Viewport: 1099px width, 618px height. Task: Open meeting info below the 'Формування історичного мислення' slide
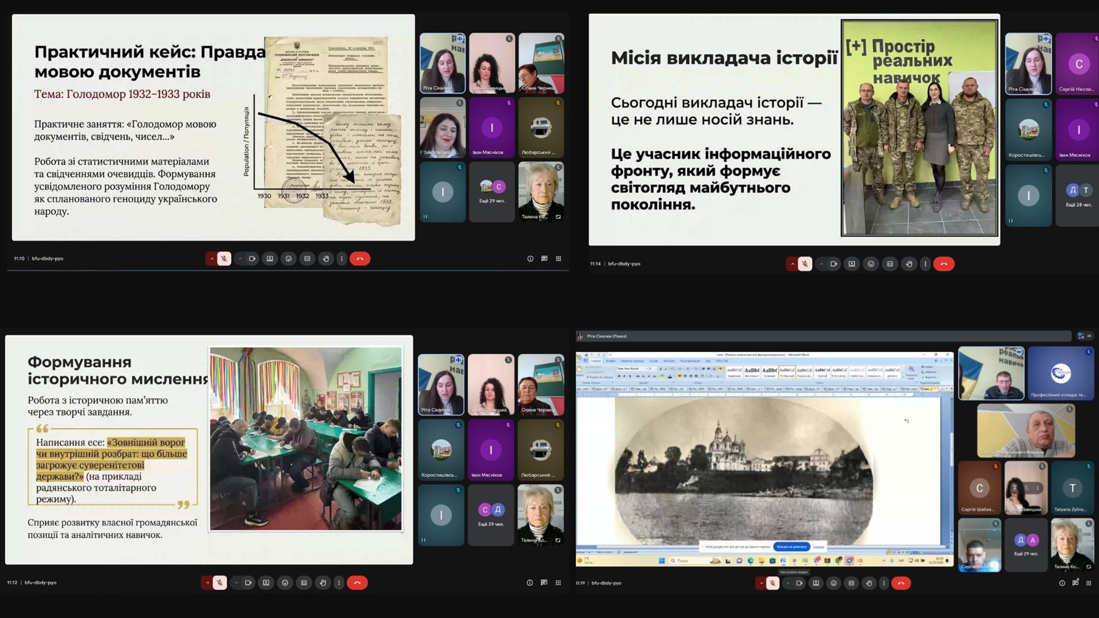pyautogui.click(x=530, y=582)
